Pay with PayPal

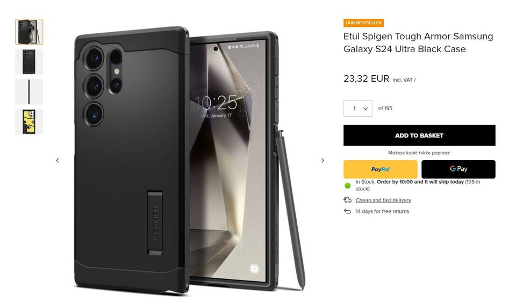[381, 169]
